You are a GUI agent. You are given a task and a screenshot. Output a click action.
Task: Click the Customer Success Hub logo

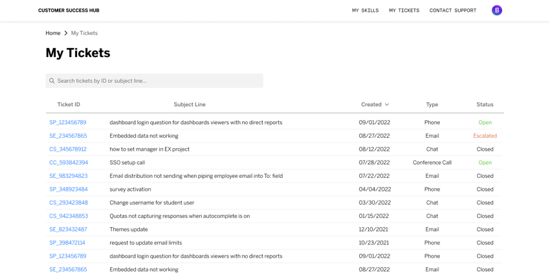pyautogui.click(x=69, y=10)
